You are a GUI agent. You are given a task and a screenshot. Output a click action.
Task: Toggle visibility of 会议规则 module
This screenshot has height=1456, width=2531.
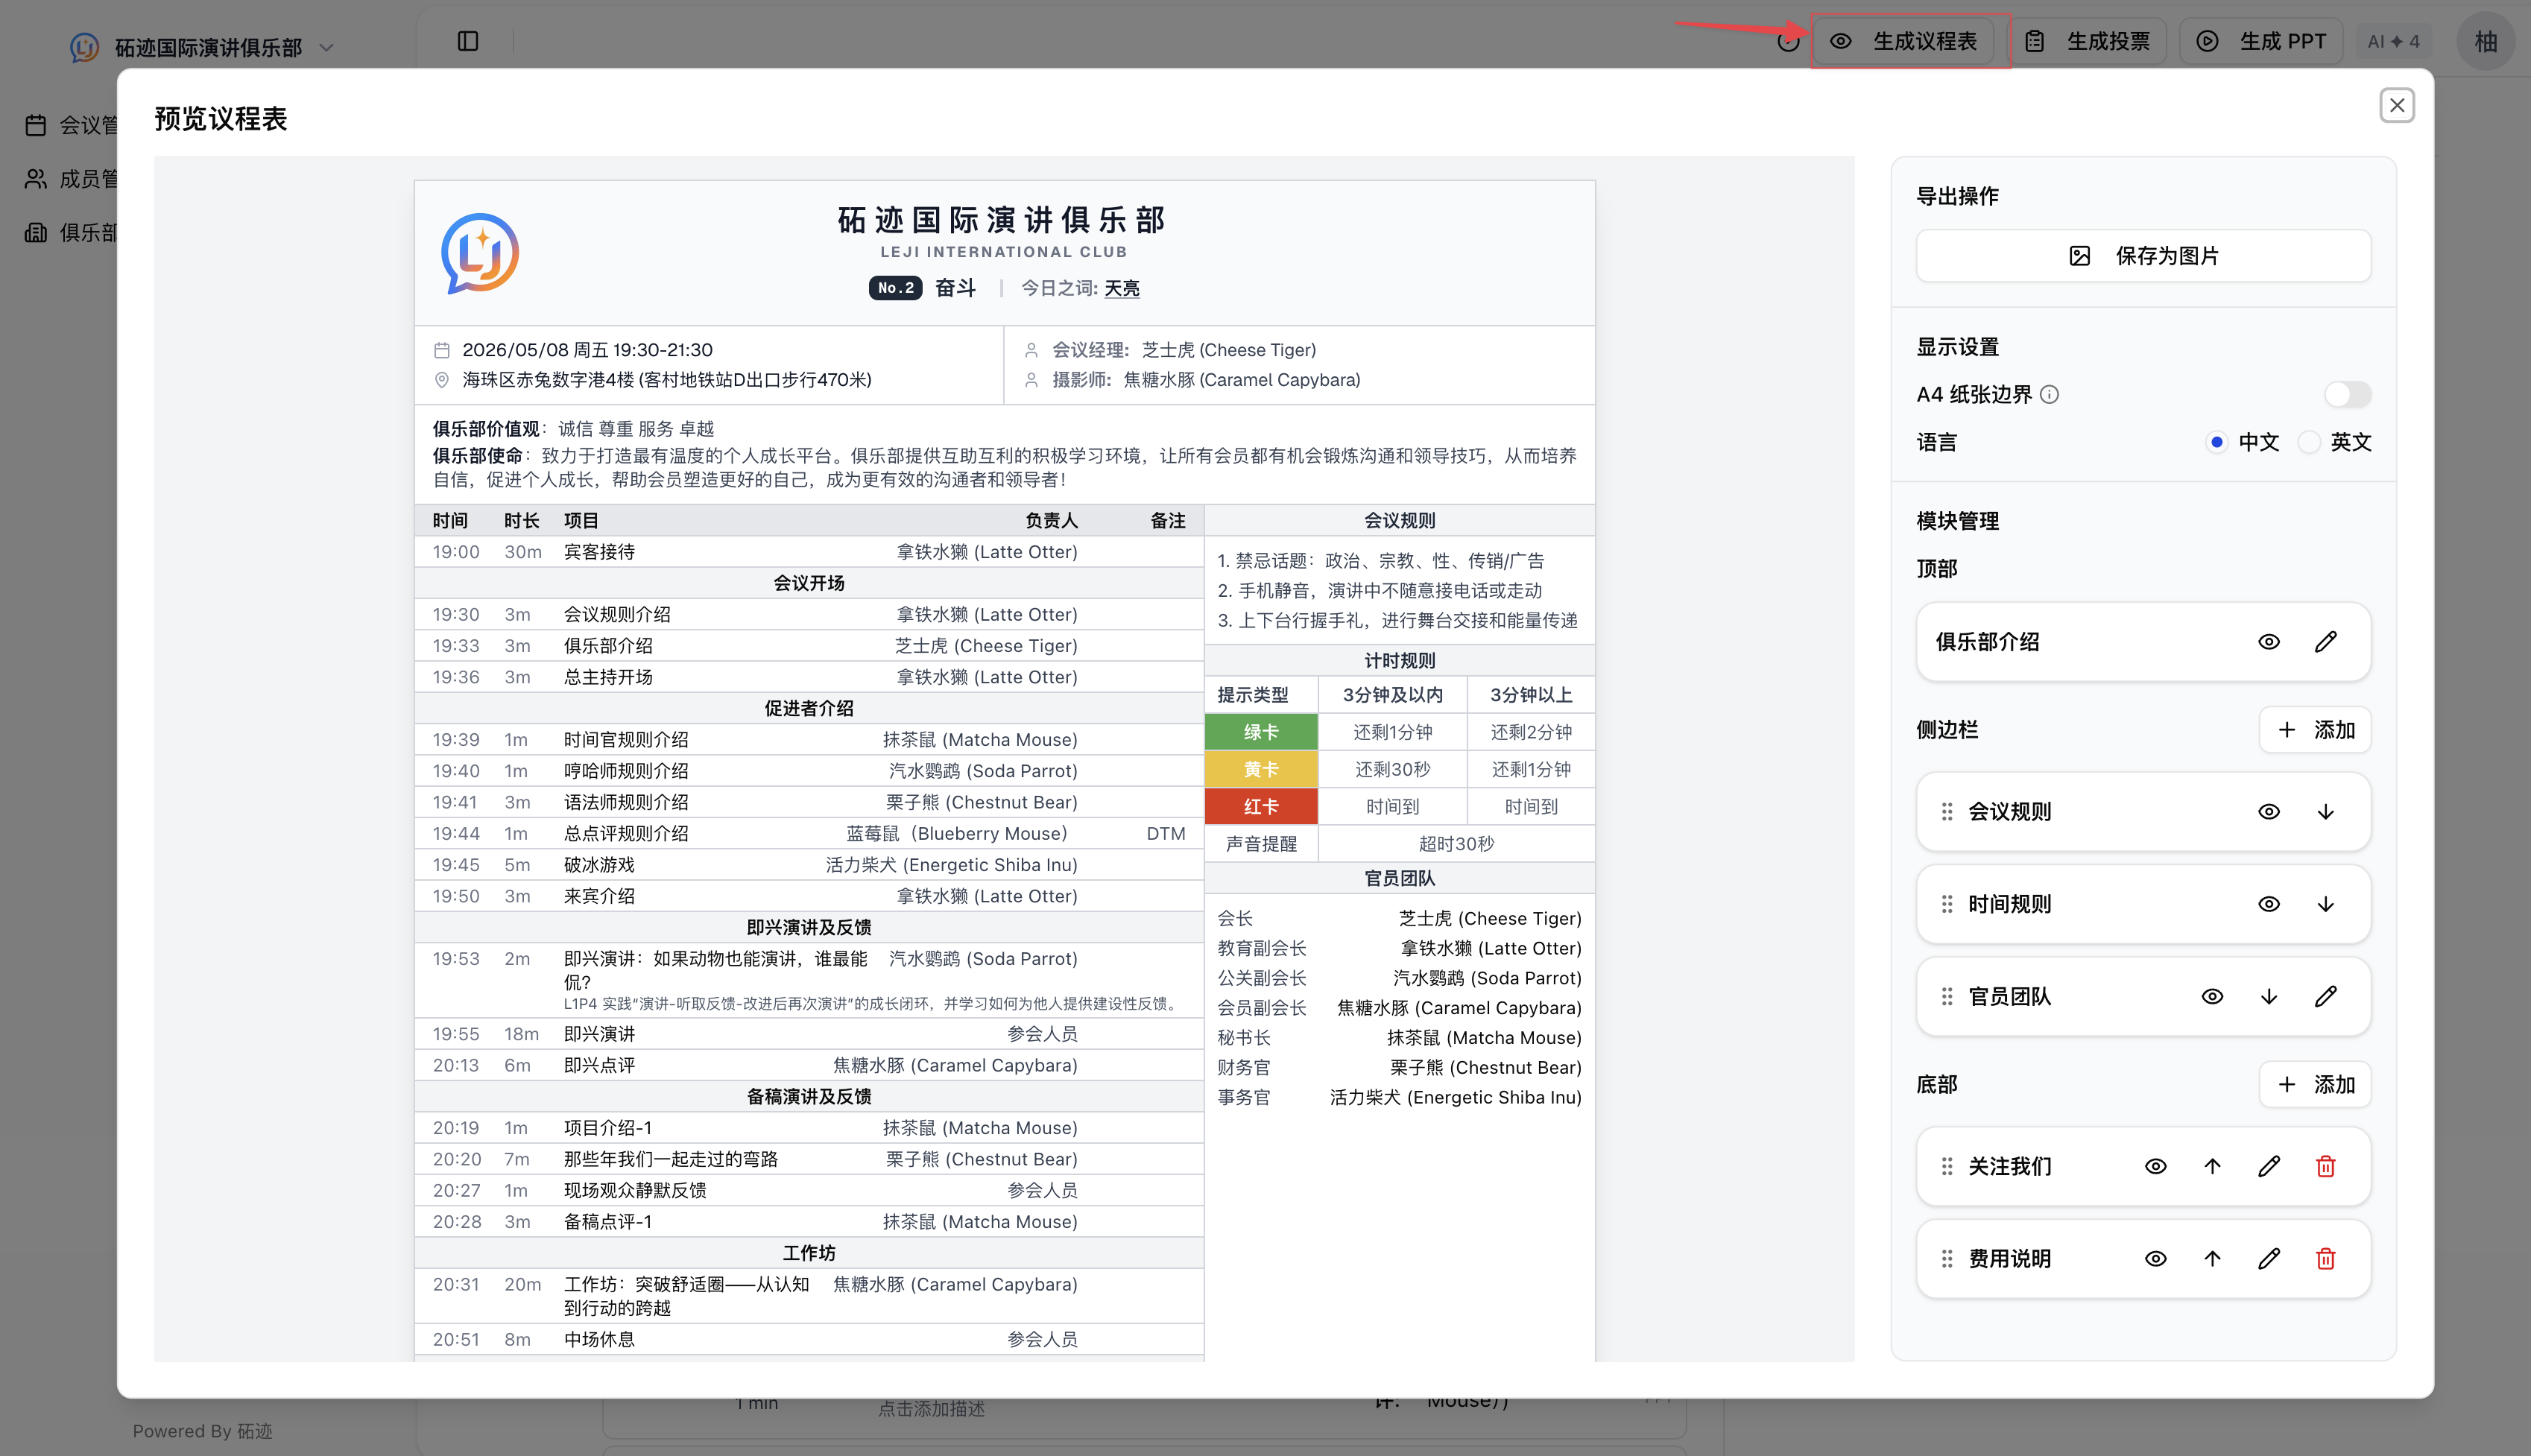point(2268,812)
